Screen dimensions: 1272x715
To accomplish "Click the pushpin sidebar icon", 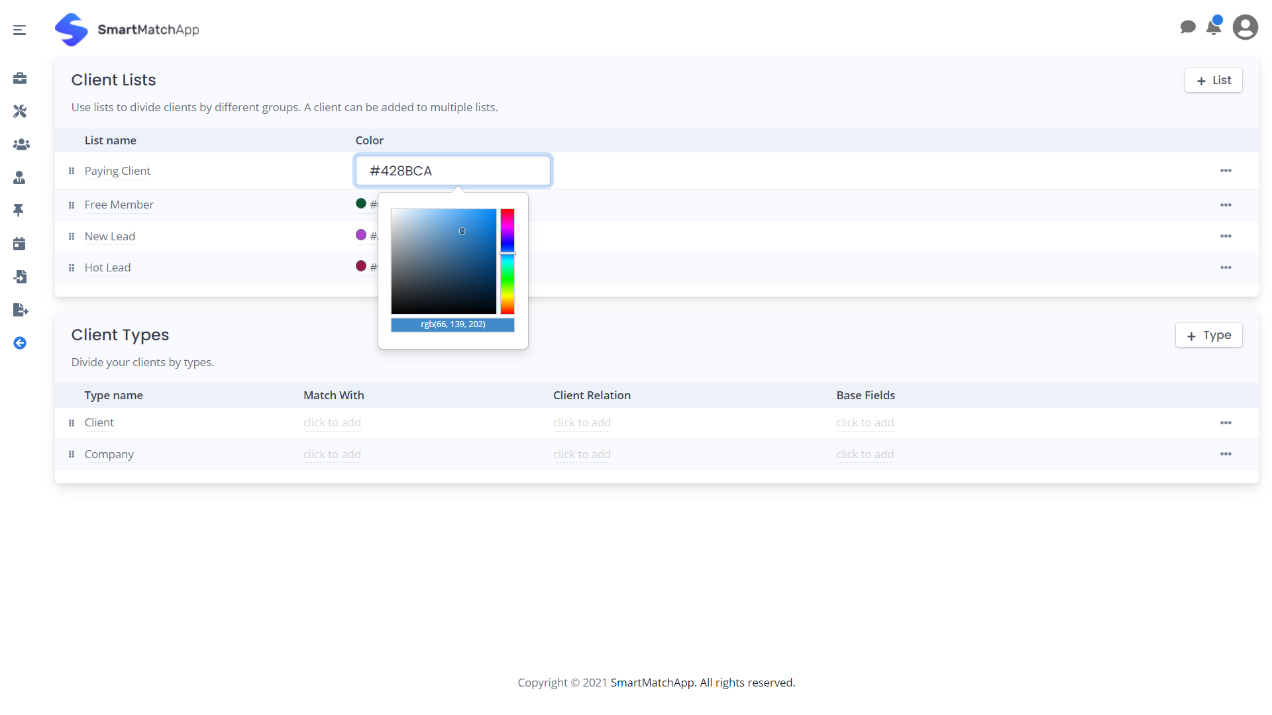I will (19, 210).
